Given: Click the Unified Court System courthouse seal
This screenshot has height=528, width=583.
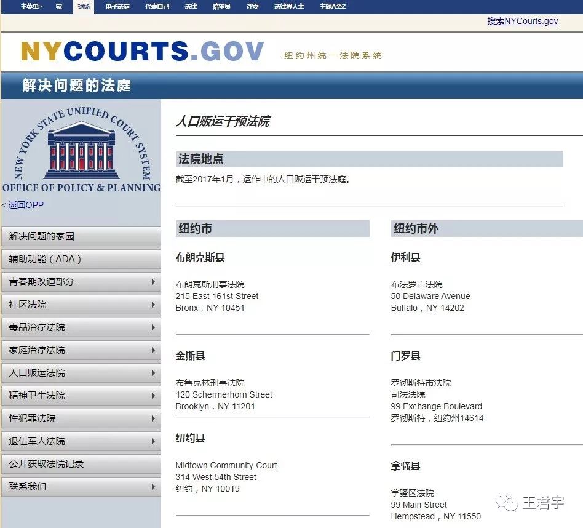Looking at the screenshot, I should pos(81,150).
